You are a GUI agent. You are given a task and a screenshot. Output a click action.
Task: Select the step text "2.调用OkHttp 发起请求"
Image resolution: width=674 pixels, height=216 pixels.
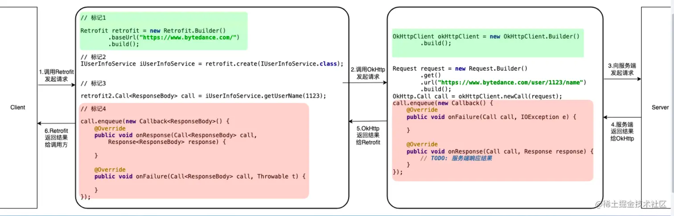point(368,73)
